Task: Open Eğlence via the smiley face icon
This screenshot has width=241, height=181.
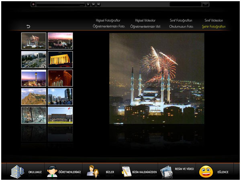Action: [206, 172]
